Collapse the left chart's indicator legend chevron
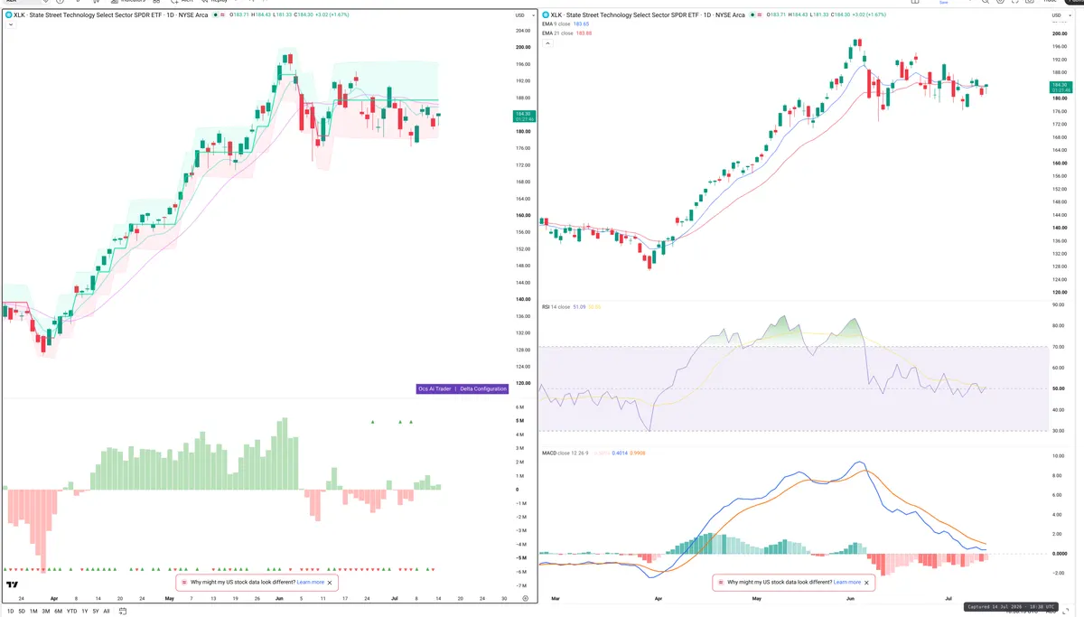The width and height of the screenshot is (1084, 617). (10, 24)
